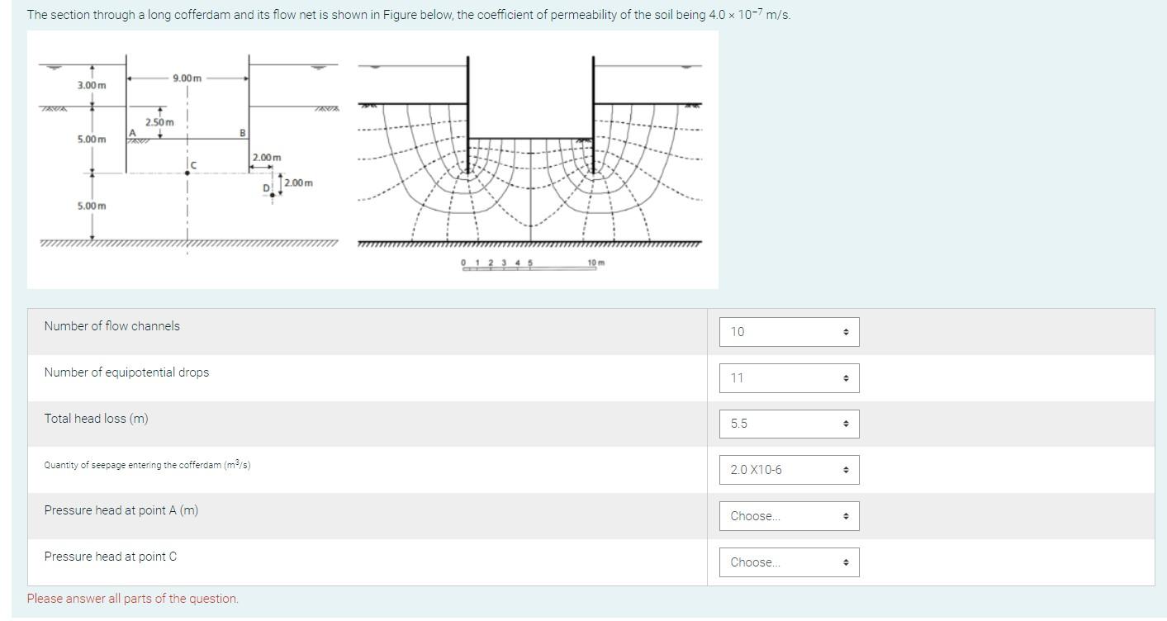Image resolution: width=1167 pixels, height=621 pixels.
Task: Open the equipotential drops dropdown showing 11
Action: coord(789,378)
